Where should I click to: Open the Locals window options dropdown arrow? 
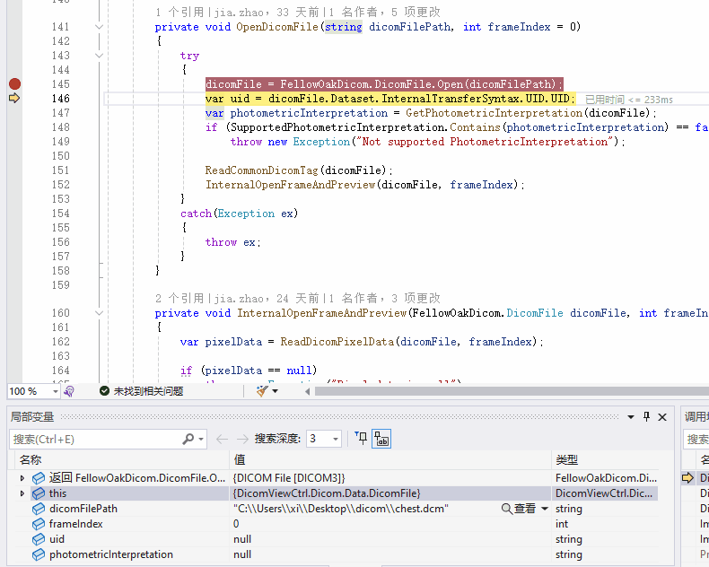pos(631,417)
